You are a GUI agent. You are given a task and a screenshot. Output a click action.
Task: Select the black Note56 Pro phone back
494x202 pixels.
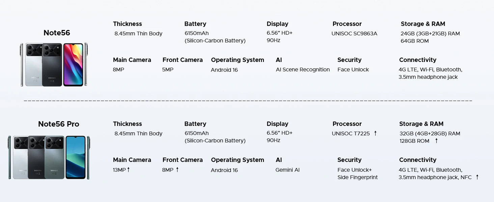tap(36, 158)
